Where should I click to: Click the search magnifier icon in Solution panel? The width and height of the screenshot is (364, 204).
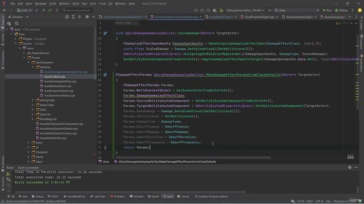(x=16, y=23)
